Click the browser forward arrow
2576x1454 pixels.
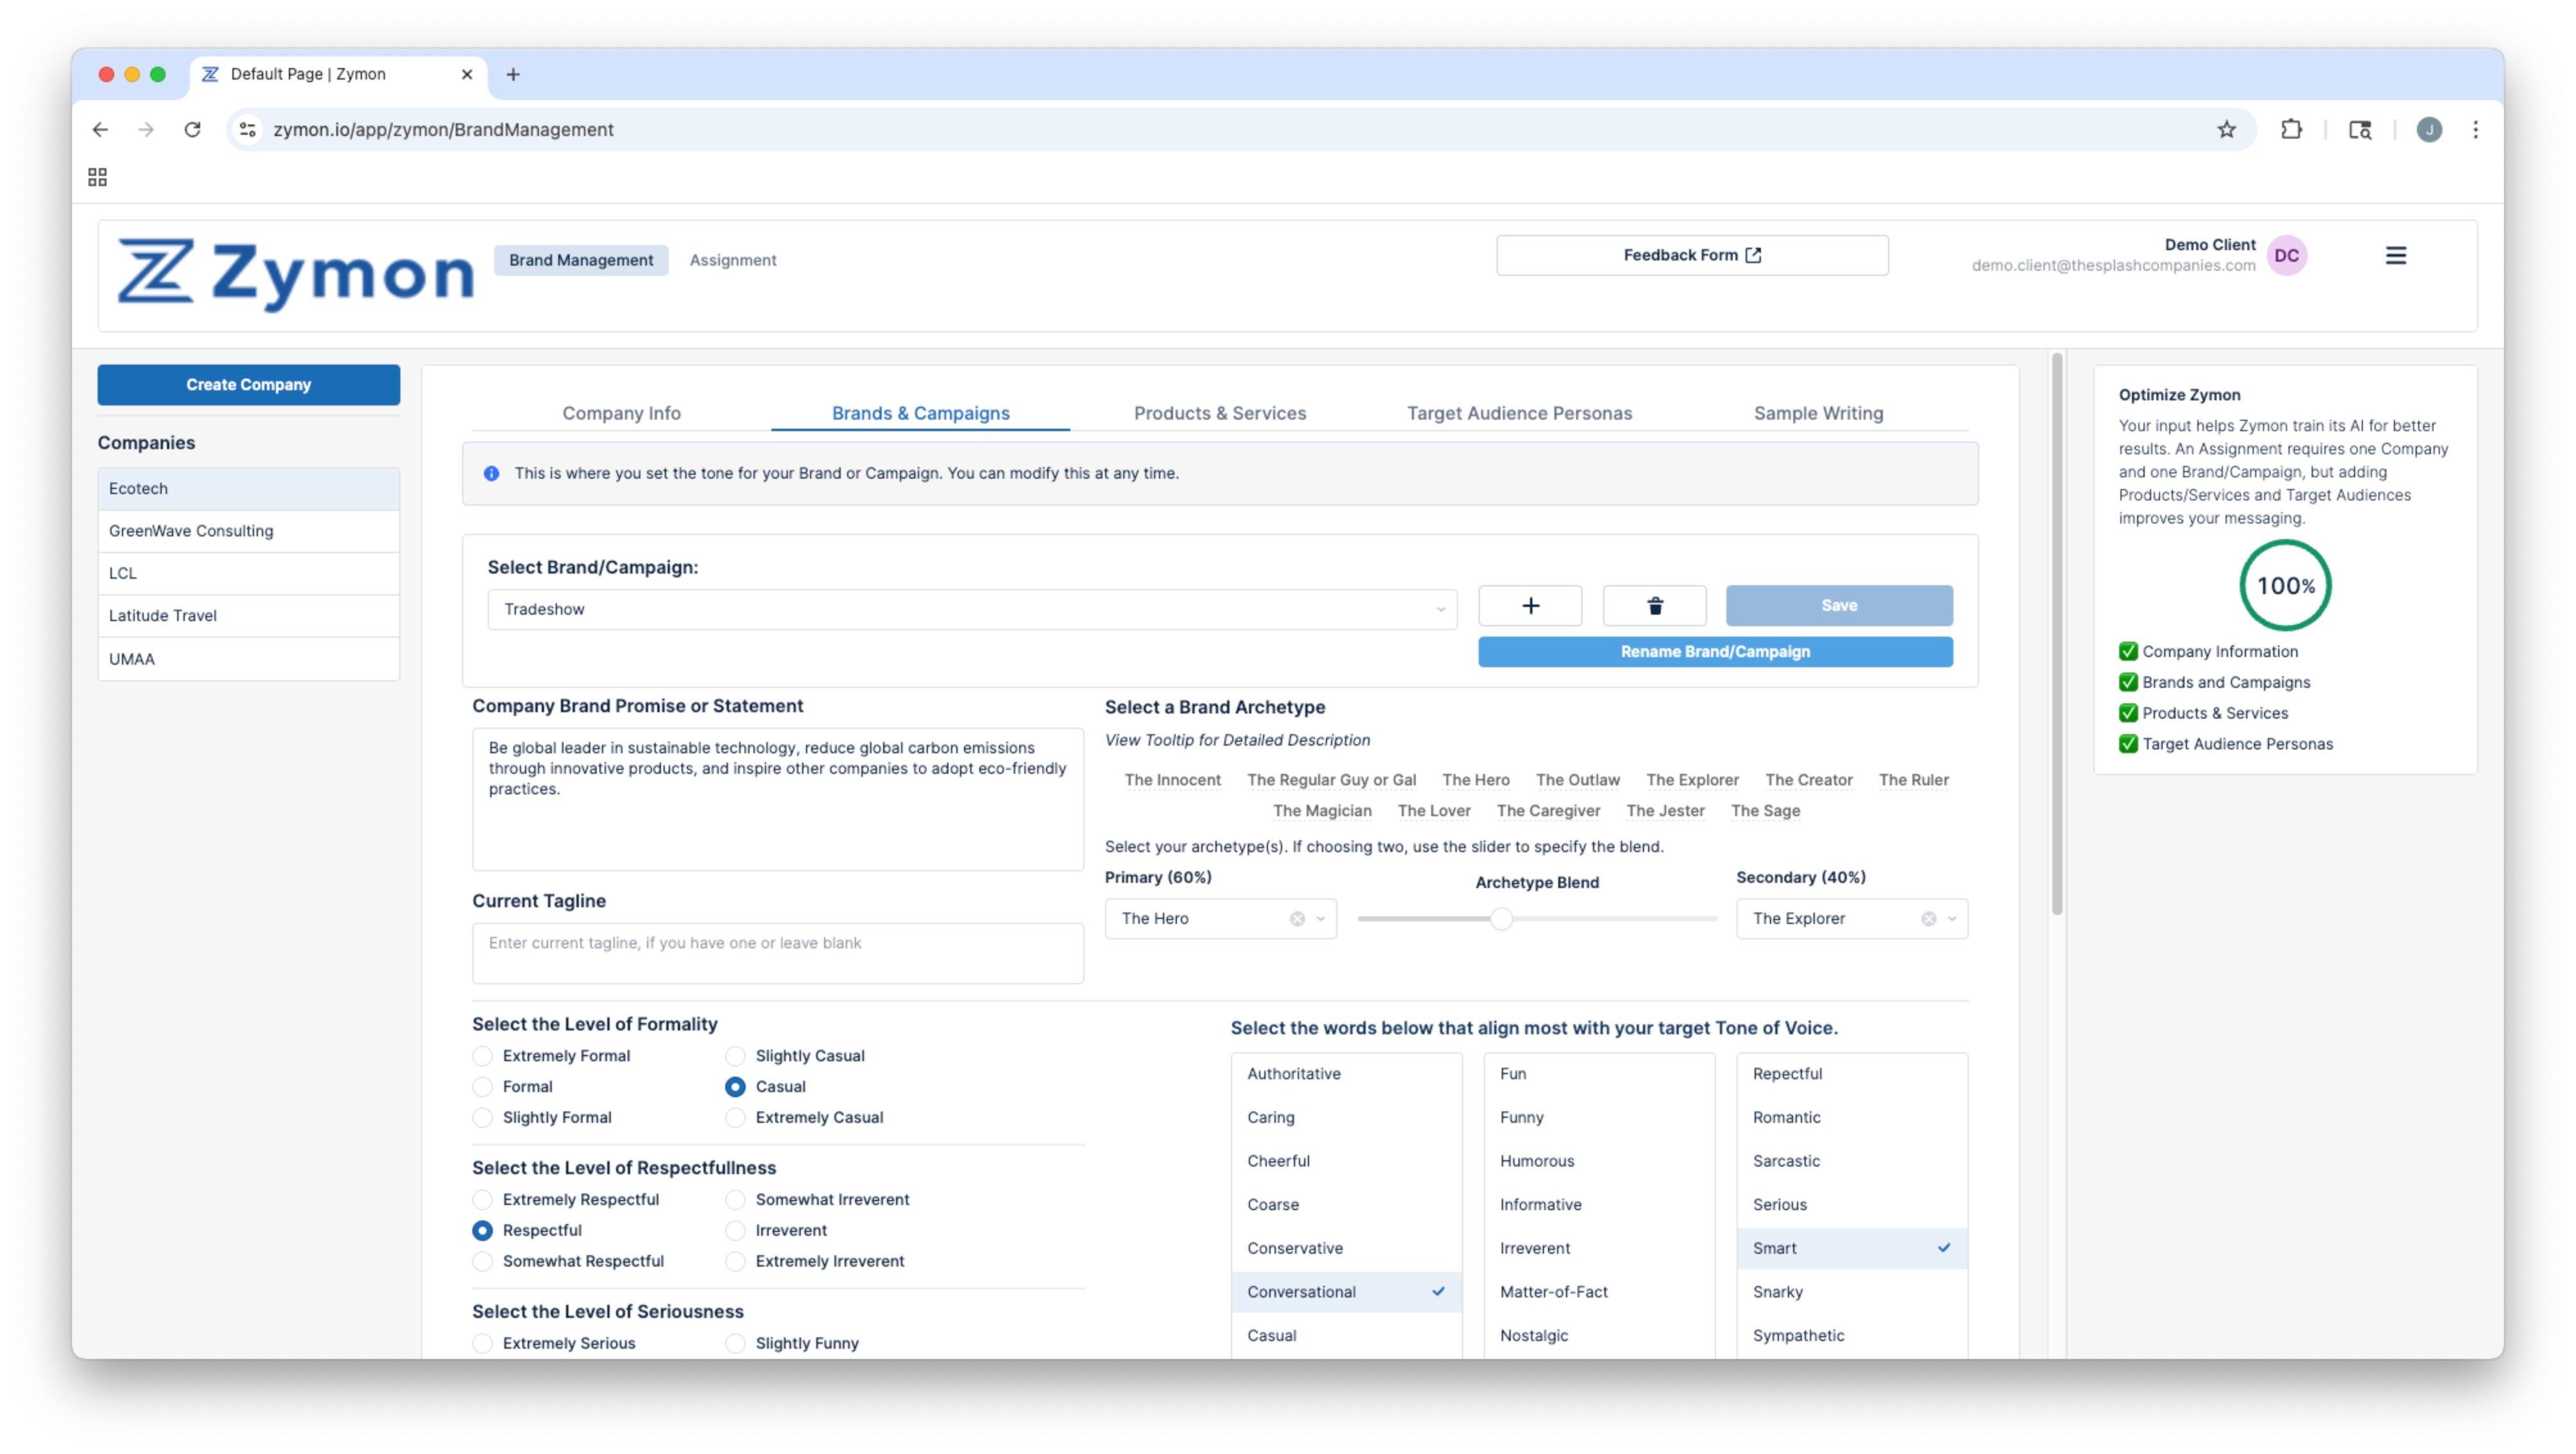click(146, 129)
